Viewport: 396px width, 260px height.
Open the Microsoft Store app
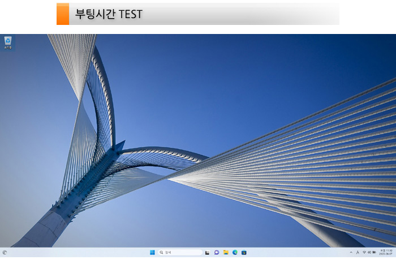(244, 253)
